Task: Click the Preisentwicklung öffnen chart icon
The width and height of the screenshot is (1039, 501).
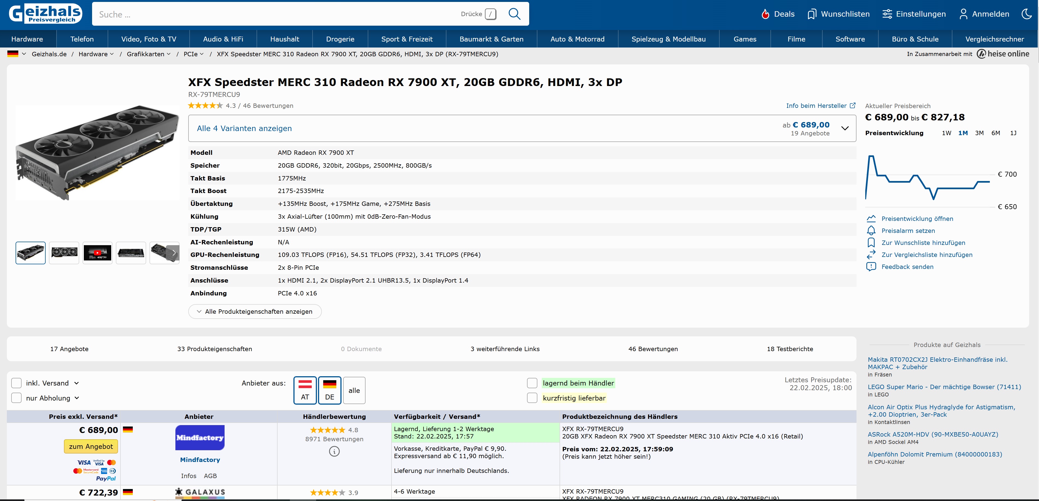Action: click(871, 219)
